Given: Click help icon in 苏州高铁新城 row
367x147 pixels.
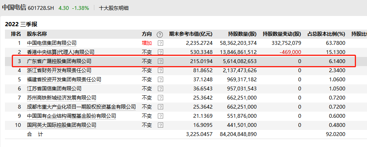Looking at the screenshot, I should pyautogui.click(x=160, y=98).
